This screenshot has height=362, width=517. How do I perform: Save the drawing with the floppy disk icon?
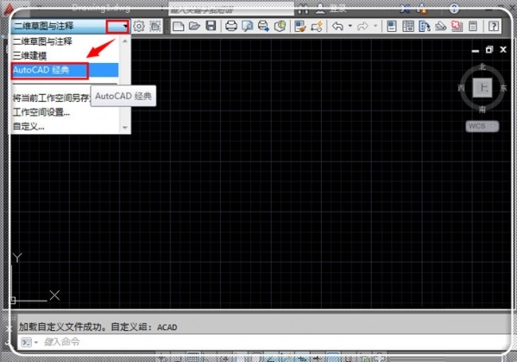pos(211,26)
